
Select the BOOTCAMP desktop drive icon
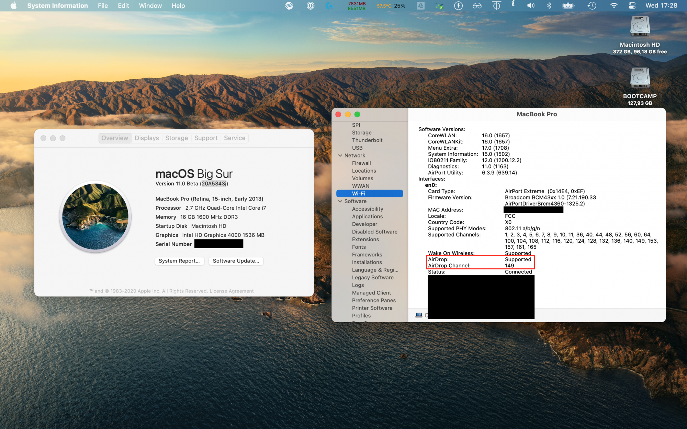[x=640, y=78]
